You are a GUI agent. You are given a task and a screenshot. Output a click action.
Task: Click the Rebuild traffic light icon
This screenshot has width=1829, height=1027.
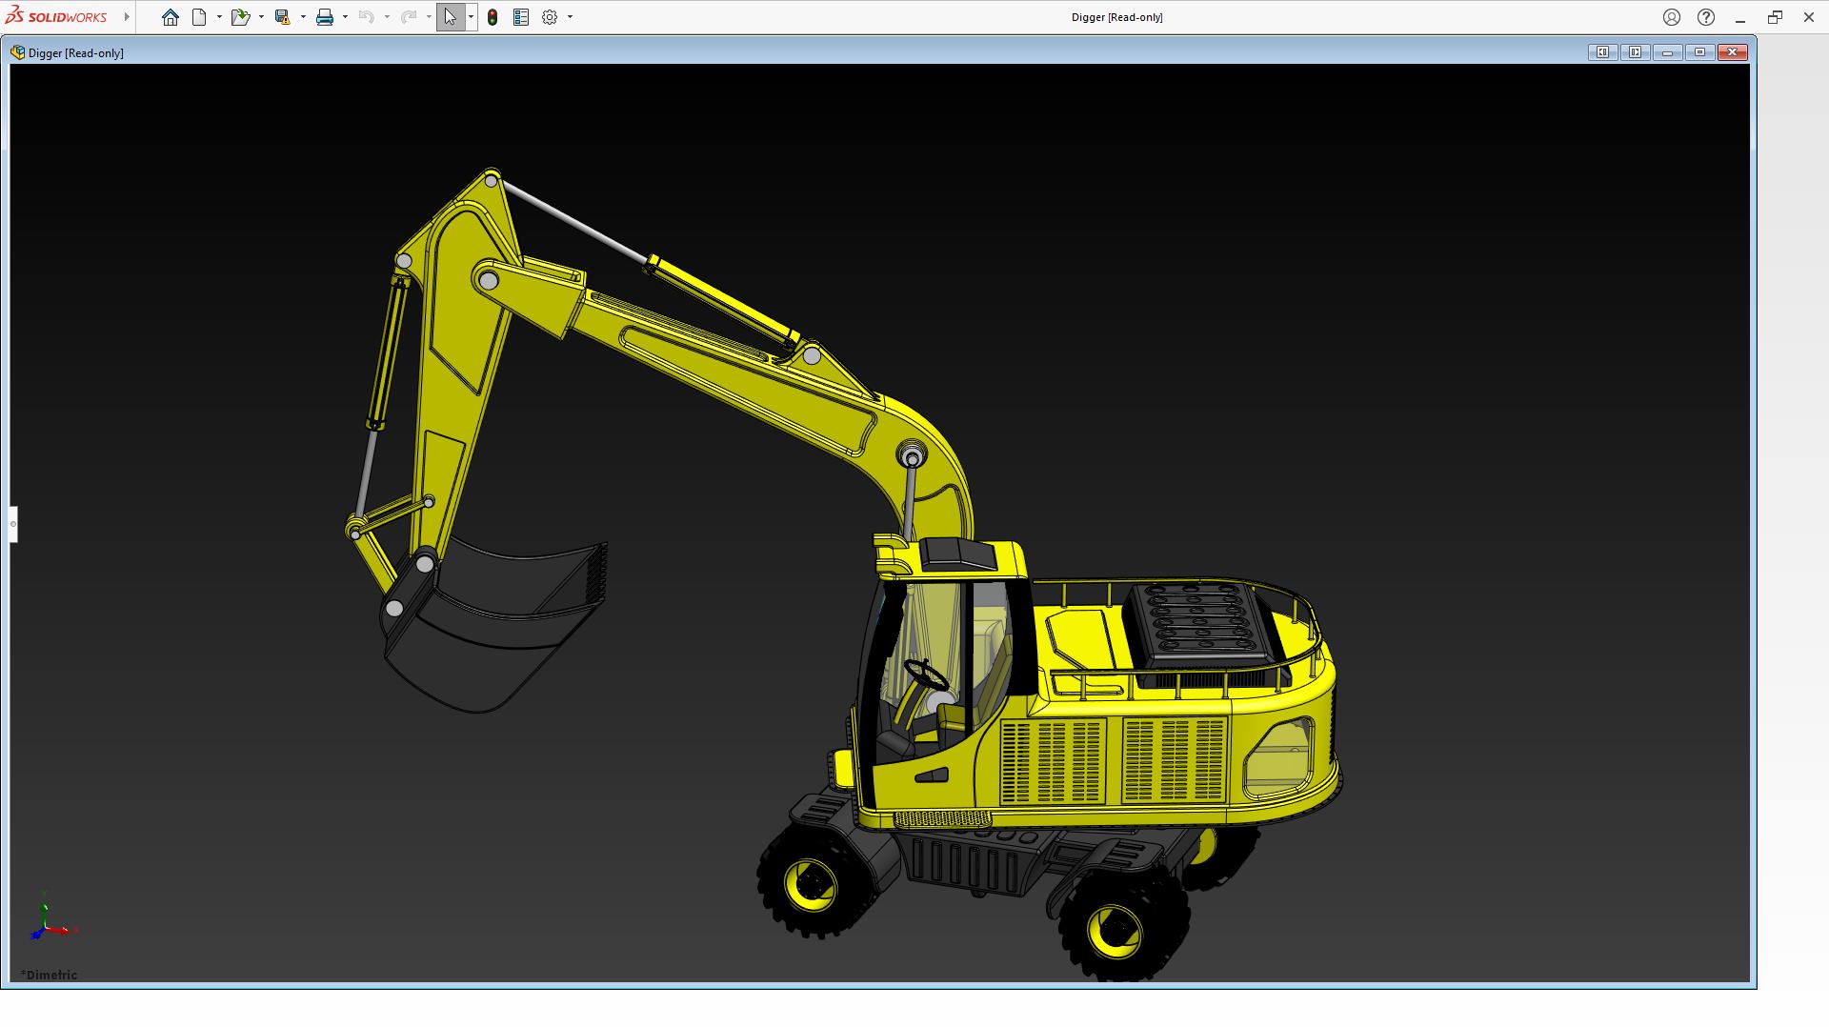click(x=492, y=17)
